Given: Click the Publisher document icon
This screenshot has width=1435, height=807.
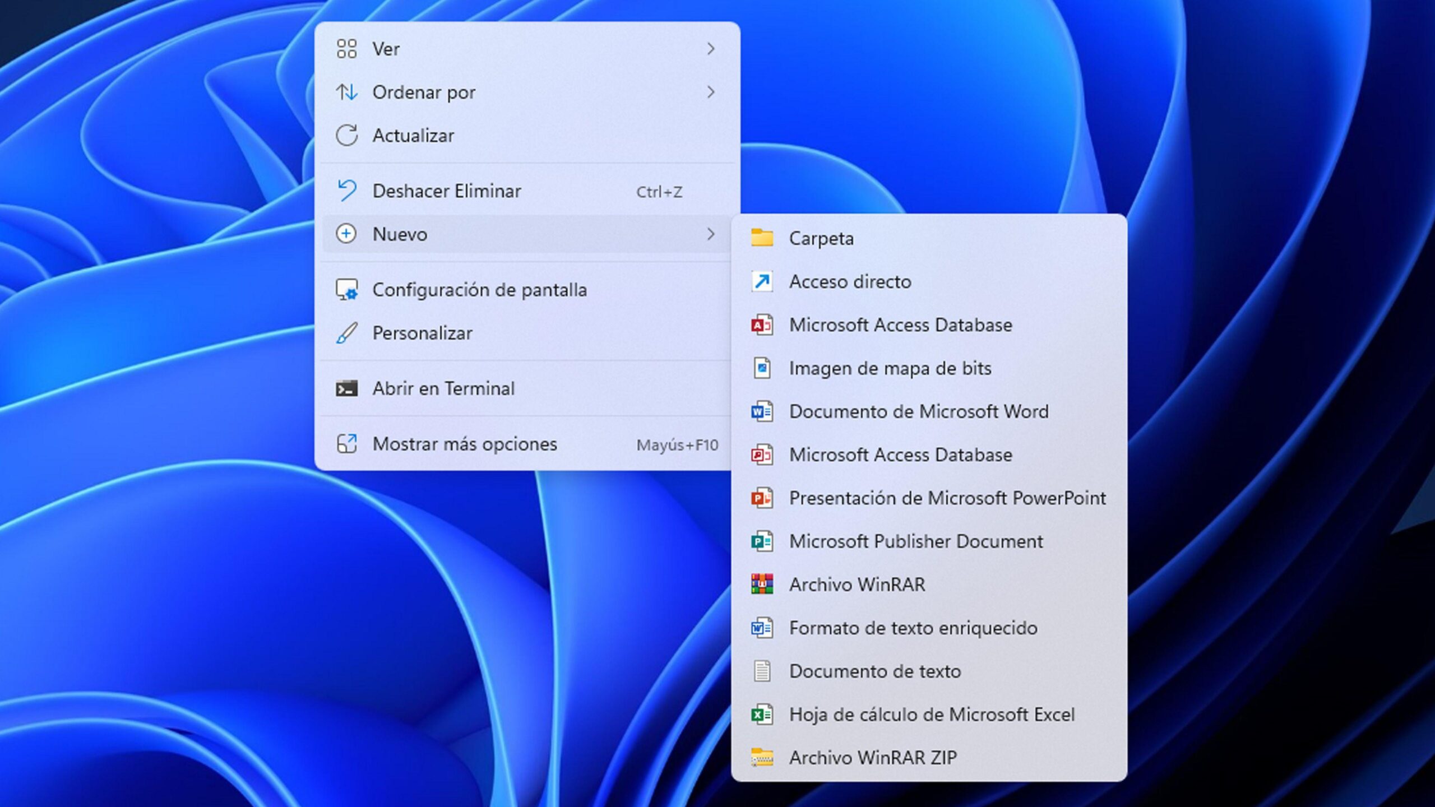Looking at the screenshot, I should click(x=762, y=541).
